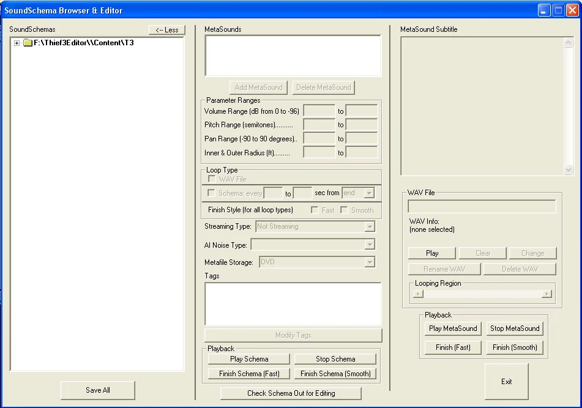
Task: Click Looping Region left arrow
Action: pyautogui.click(x=419, y=294)
